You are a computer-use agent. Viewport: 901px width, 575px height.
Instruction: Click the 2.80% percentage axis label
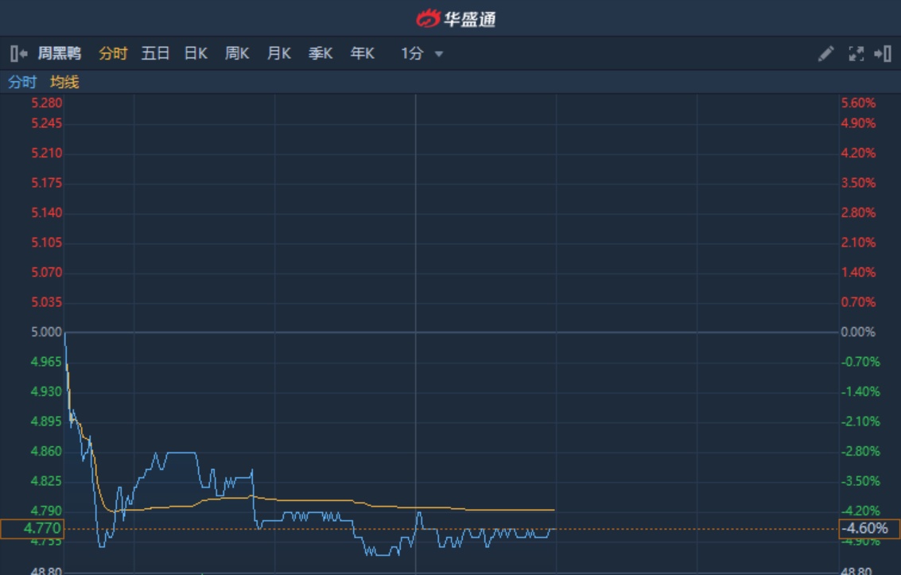859,212
